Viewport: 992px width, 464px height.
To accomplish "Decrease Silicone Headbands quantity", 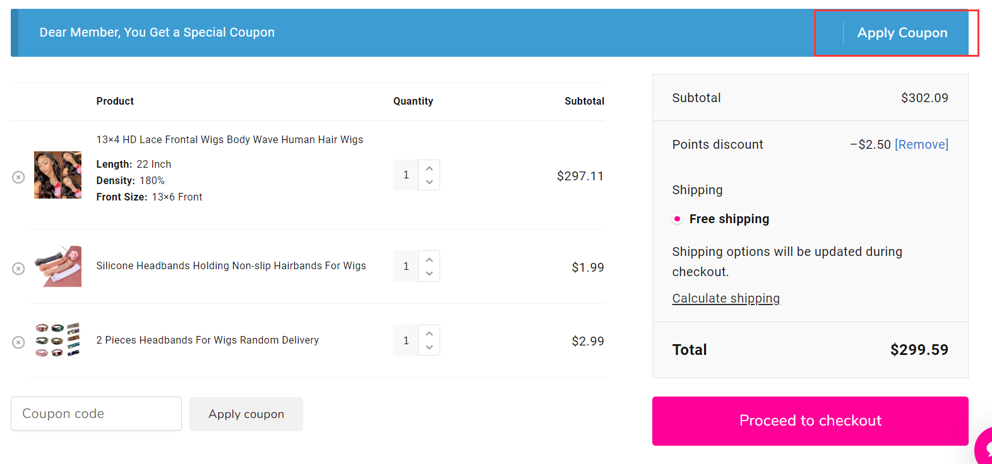I will pos(429,274).
